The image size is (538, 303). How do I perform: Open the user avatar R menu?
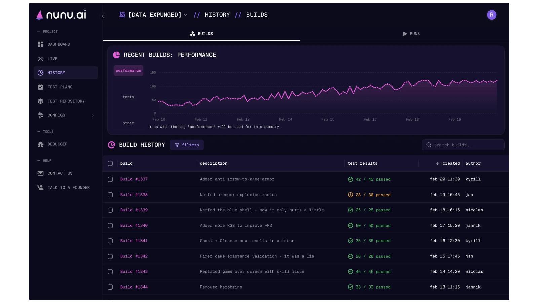[x=491, y=15]
